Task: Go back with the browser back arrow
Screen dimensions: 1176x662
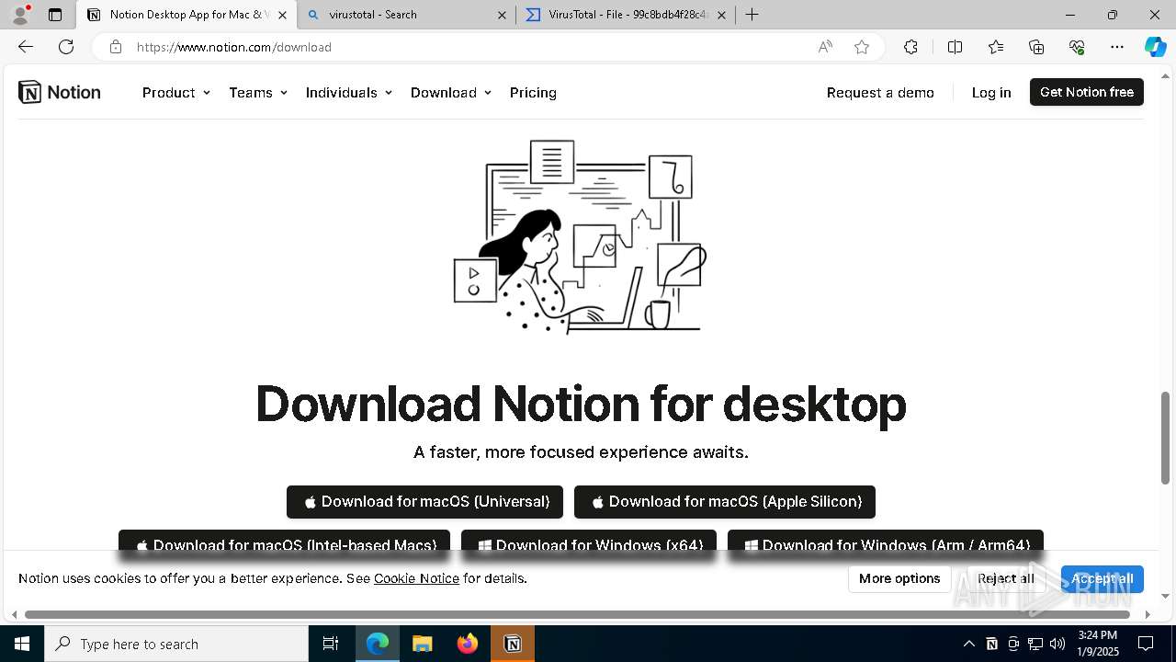Action: point(26,47)
